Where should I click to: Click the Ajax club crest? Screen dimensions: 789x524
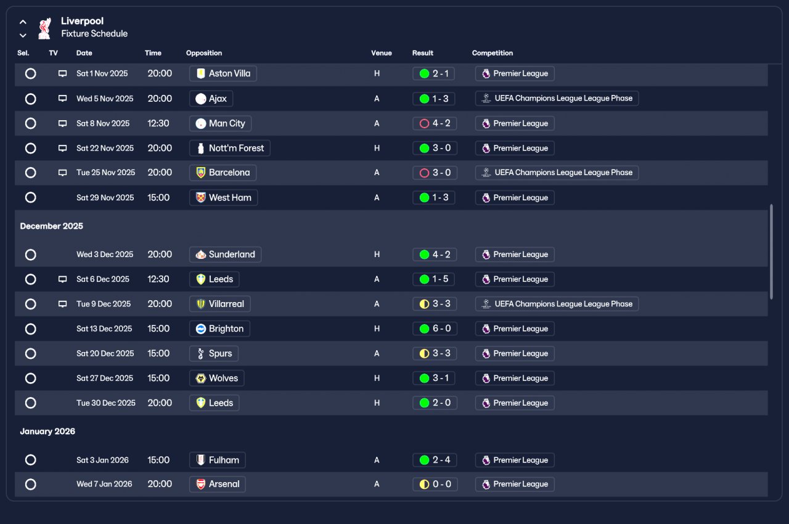[x=200, y=99]
